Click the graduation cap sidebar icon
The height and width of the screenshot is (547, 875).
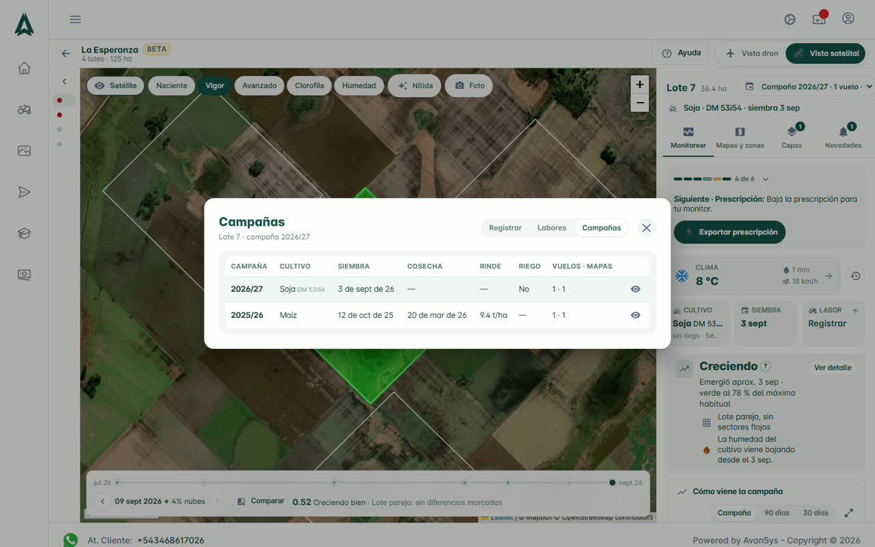pos(24,234)
